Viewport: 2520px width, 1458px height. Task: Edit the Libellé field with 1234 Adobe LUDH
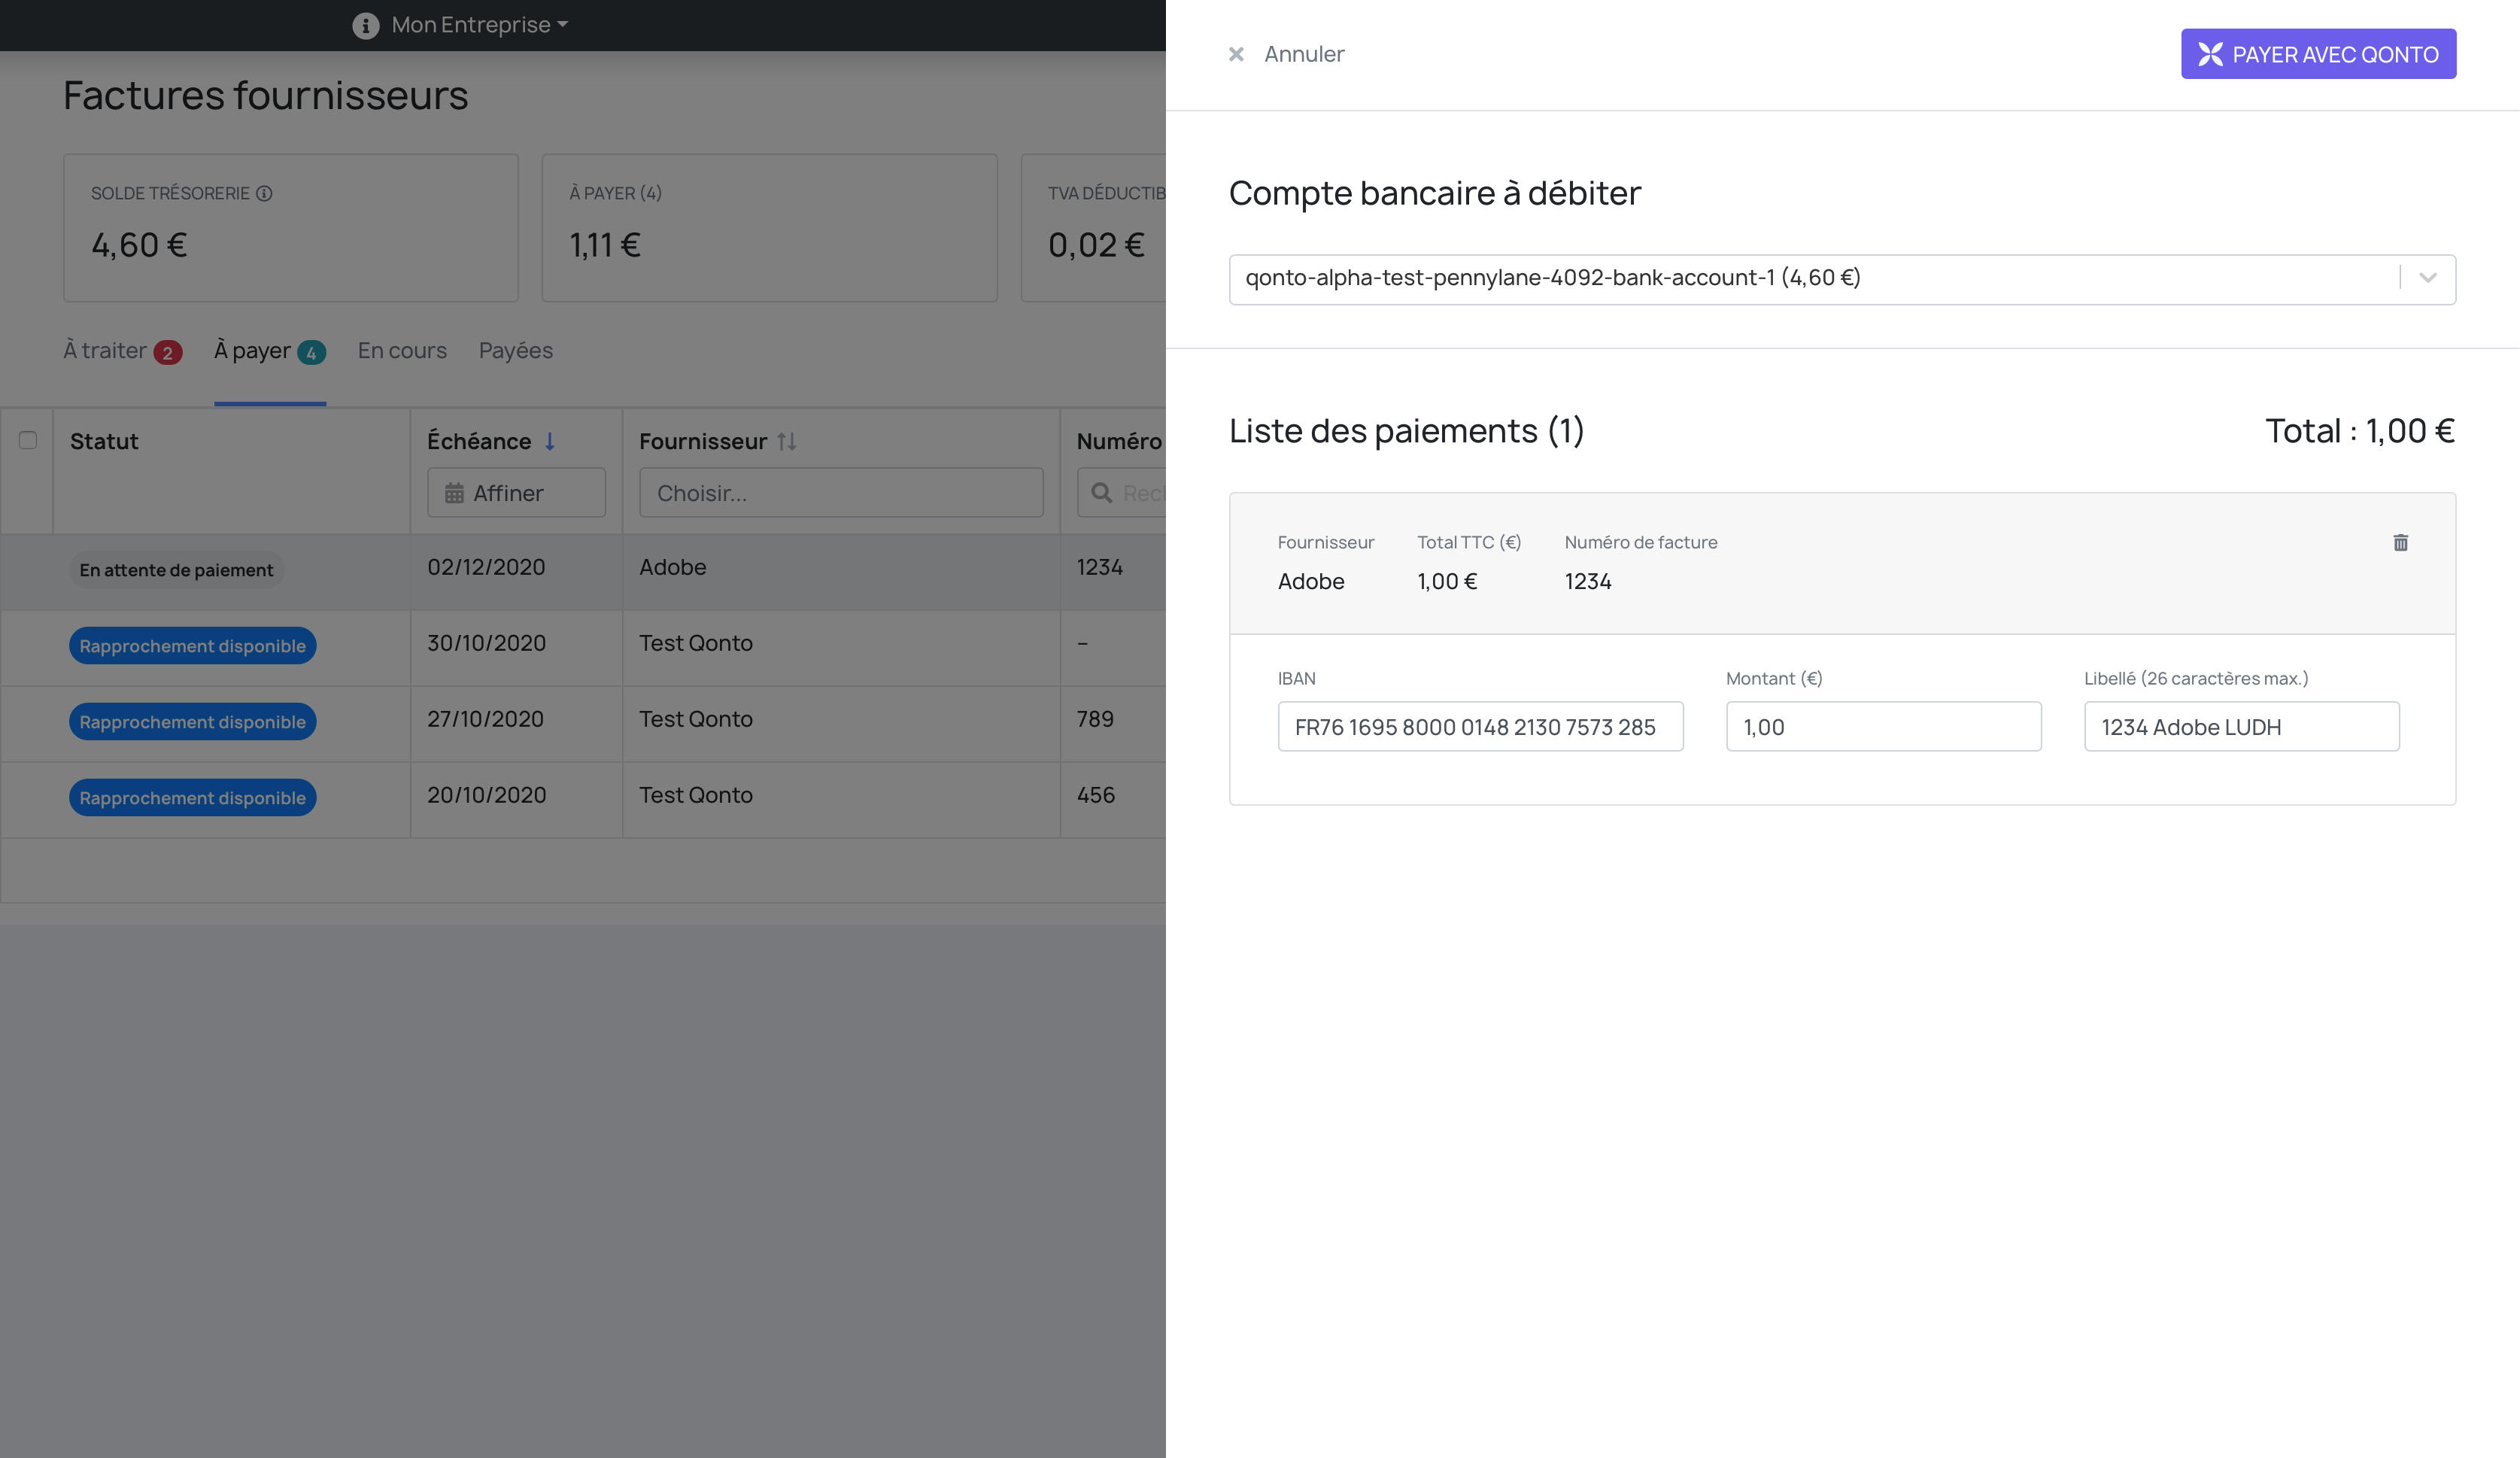2241,727
